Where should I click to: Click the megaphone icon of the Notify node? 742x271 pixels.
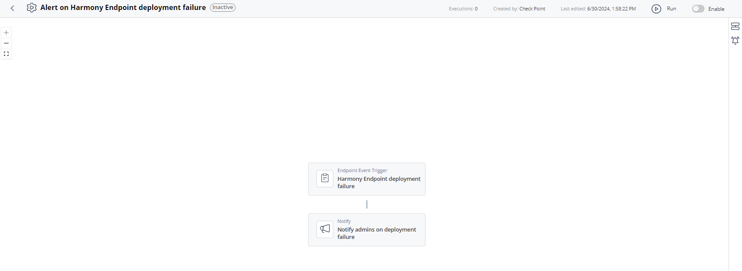325,229
